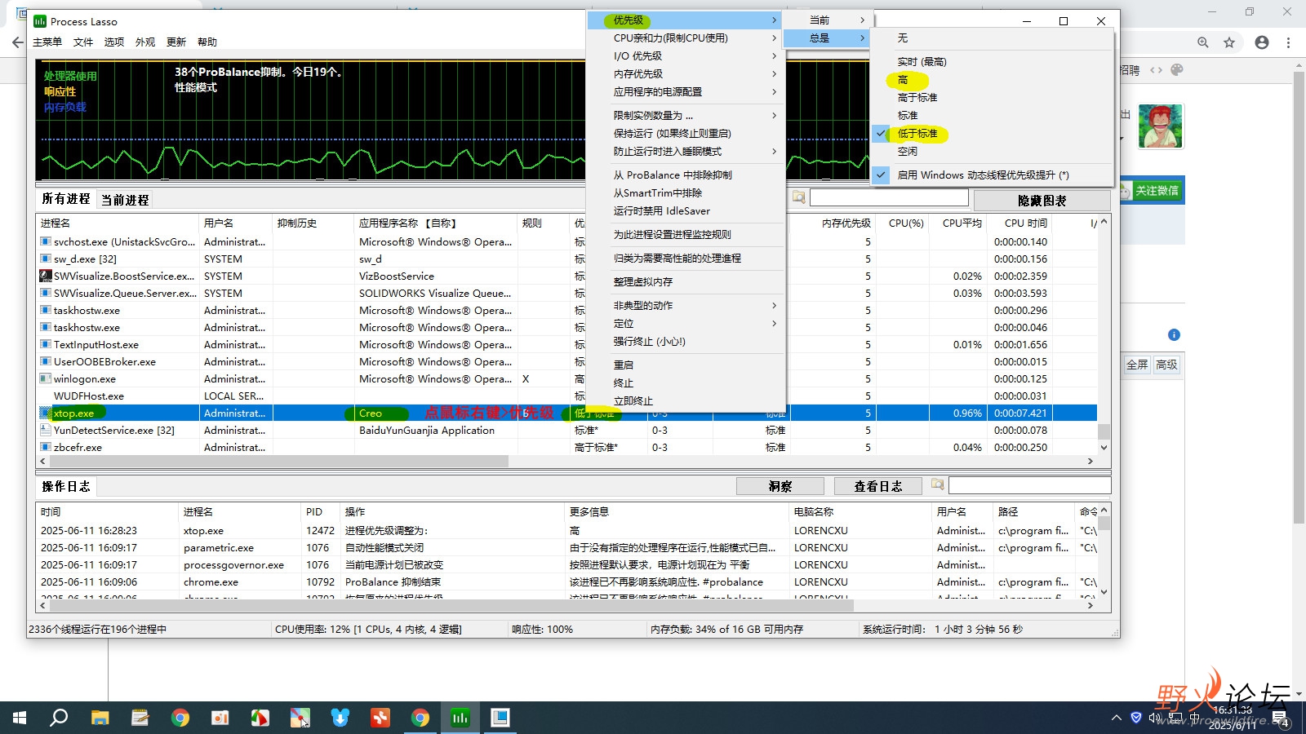This screenshot has height=734, width=1306.
Task: Open taskbar search magnifier
Action: 59,718
